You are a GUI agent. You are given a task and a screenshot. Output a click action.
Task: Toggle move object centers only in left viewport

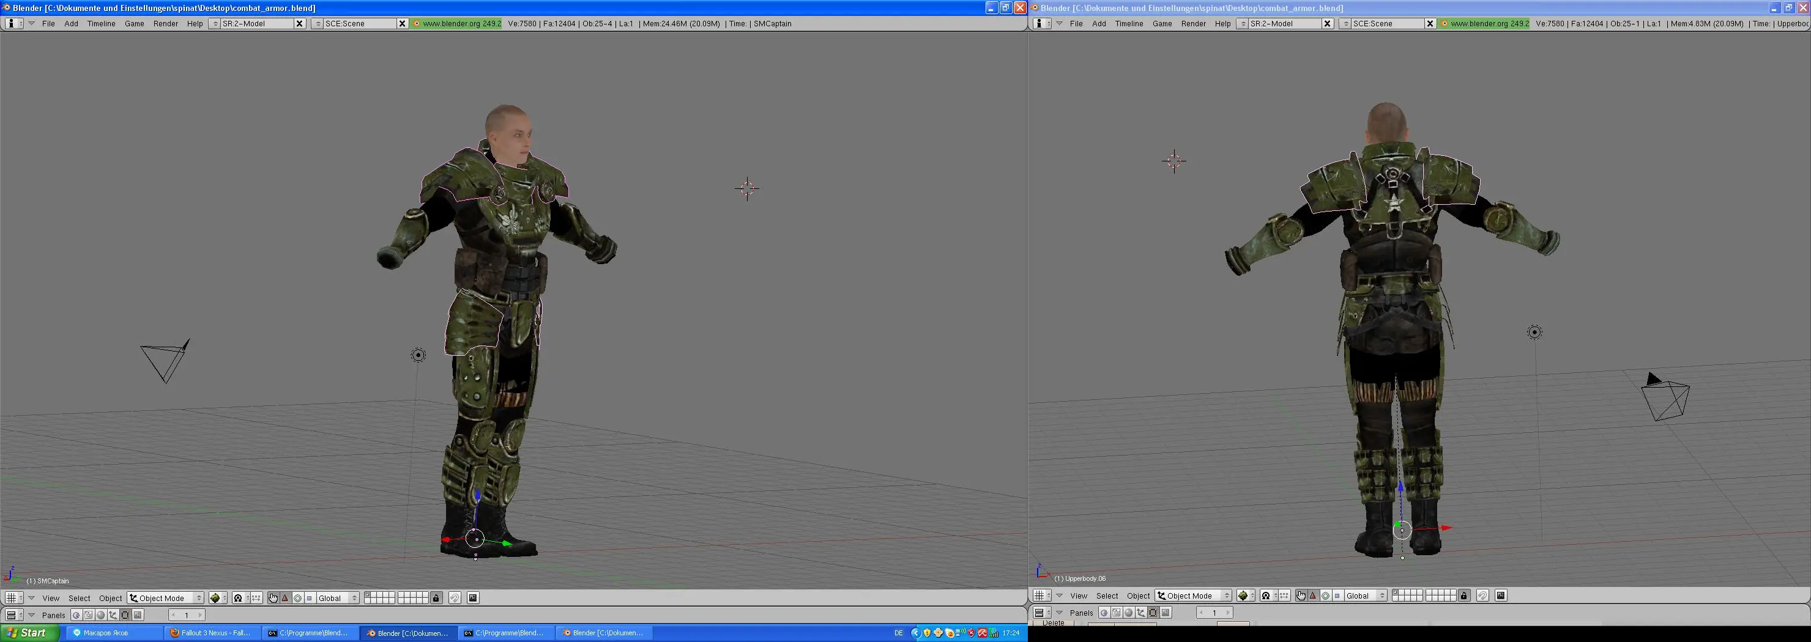pos(256,599)
